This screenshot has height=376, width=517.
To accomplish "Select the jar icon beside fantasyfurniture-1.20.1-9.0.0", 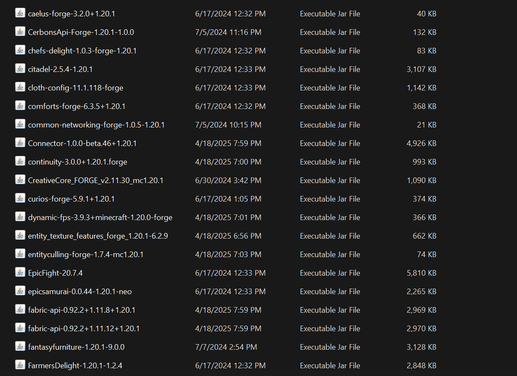I will point(20,347).
